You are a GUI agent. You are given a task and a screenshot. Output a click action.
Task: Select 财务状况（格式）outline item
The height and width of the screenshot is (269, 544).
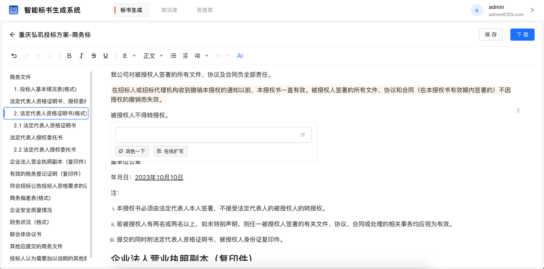[x=30, y=222]
